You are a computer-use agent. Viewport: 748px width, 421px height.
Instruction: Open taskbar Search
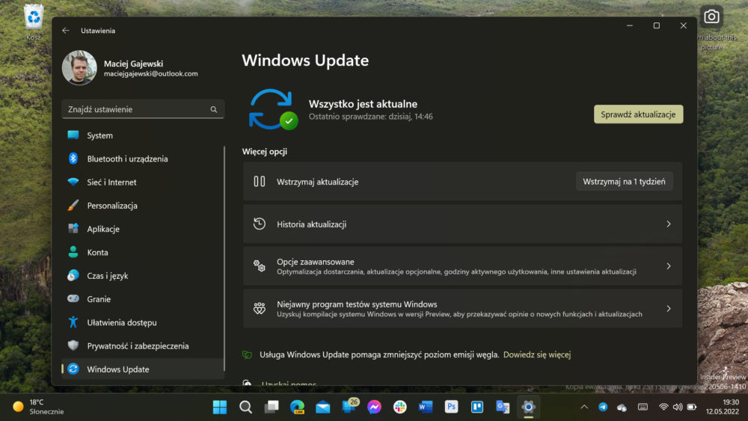245,407
